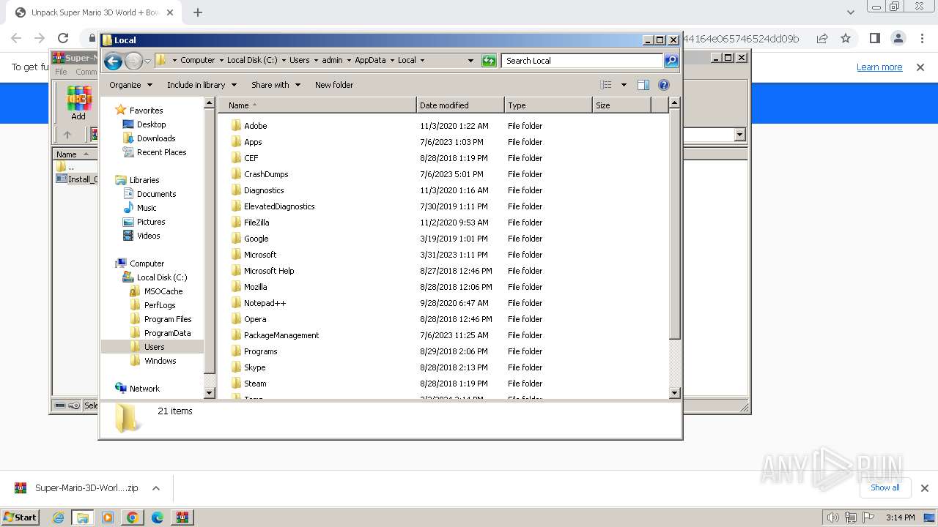This screenshot has width=938, height=527.
Task: Open the Share with menu
Action: (276, 85)
